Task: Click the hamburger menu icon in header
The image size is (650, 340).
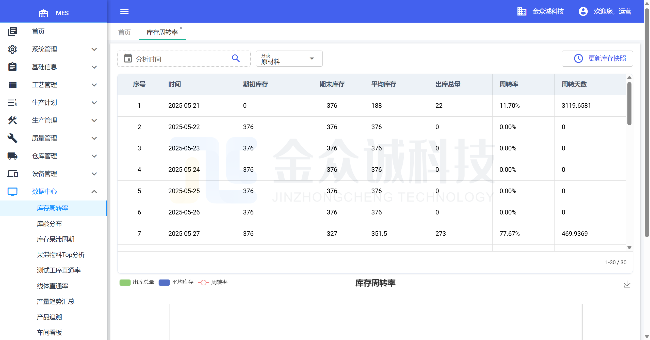Action: [x=124, y=11]
